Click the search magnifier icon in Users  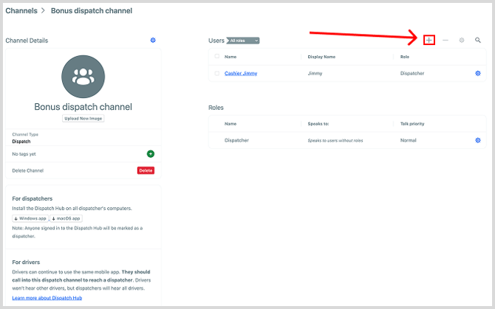point(478,40)
